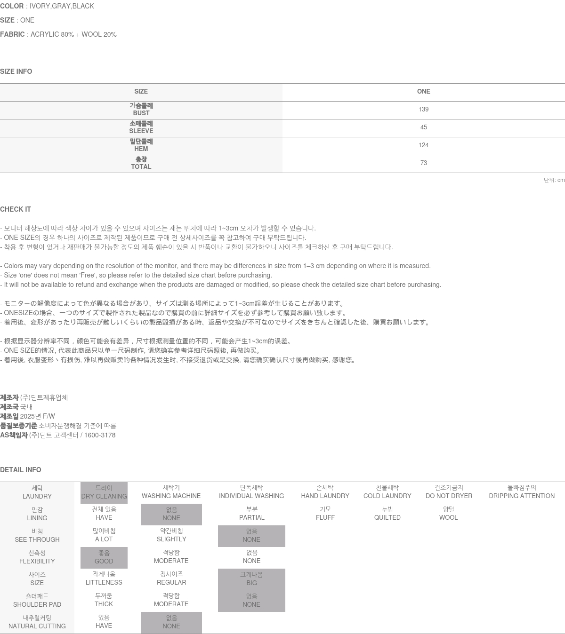
Task: Select the DO NOT DRYER cell
Action: (x=449, y=492)
